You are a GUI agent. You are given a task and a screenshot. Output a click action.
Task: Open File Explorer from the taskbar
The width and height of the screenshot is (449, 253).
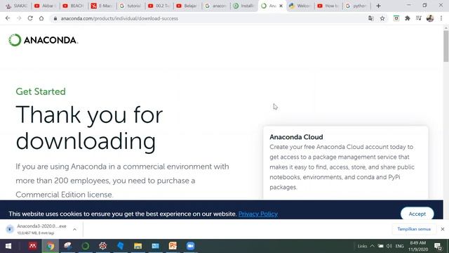click(x=138, y=246)
